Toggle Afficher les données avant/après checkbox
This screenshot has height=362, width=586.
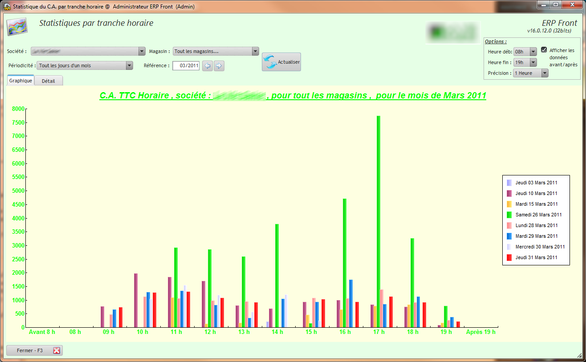coord(544,50)
